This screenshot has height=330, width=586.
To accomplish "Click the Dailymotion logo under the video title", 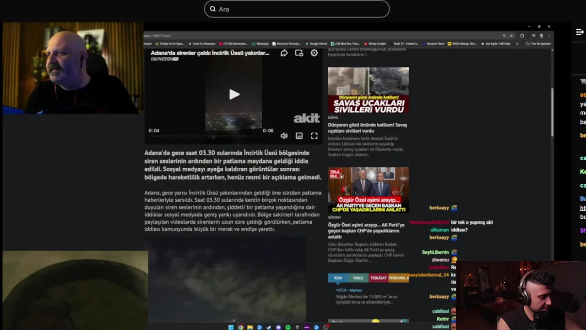I will [164, 59].
